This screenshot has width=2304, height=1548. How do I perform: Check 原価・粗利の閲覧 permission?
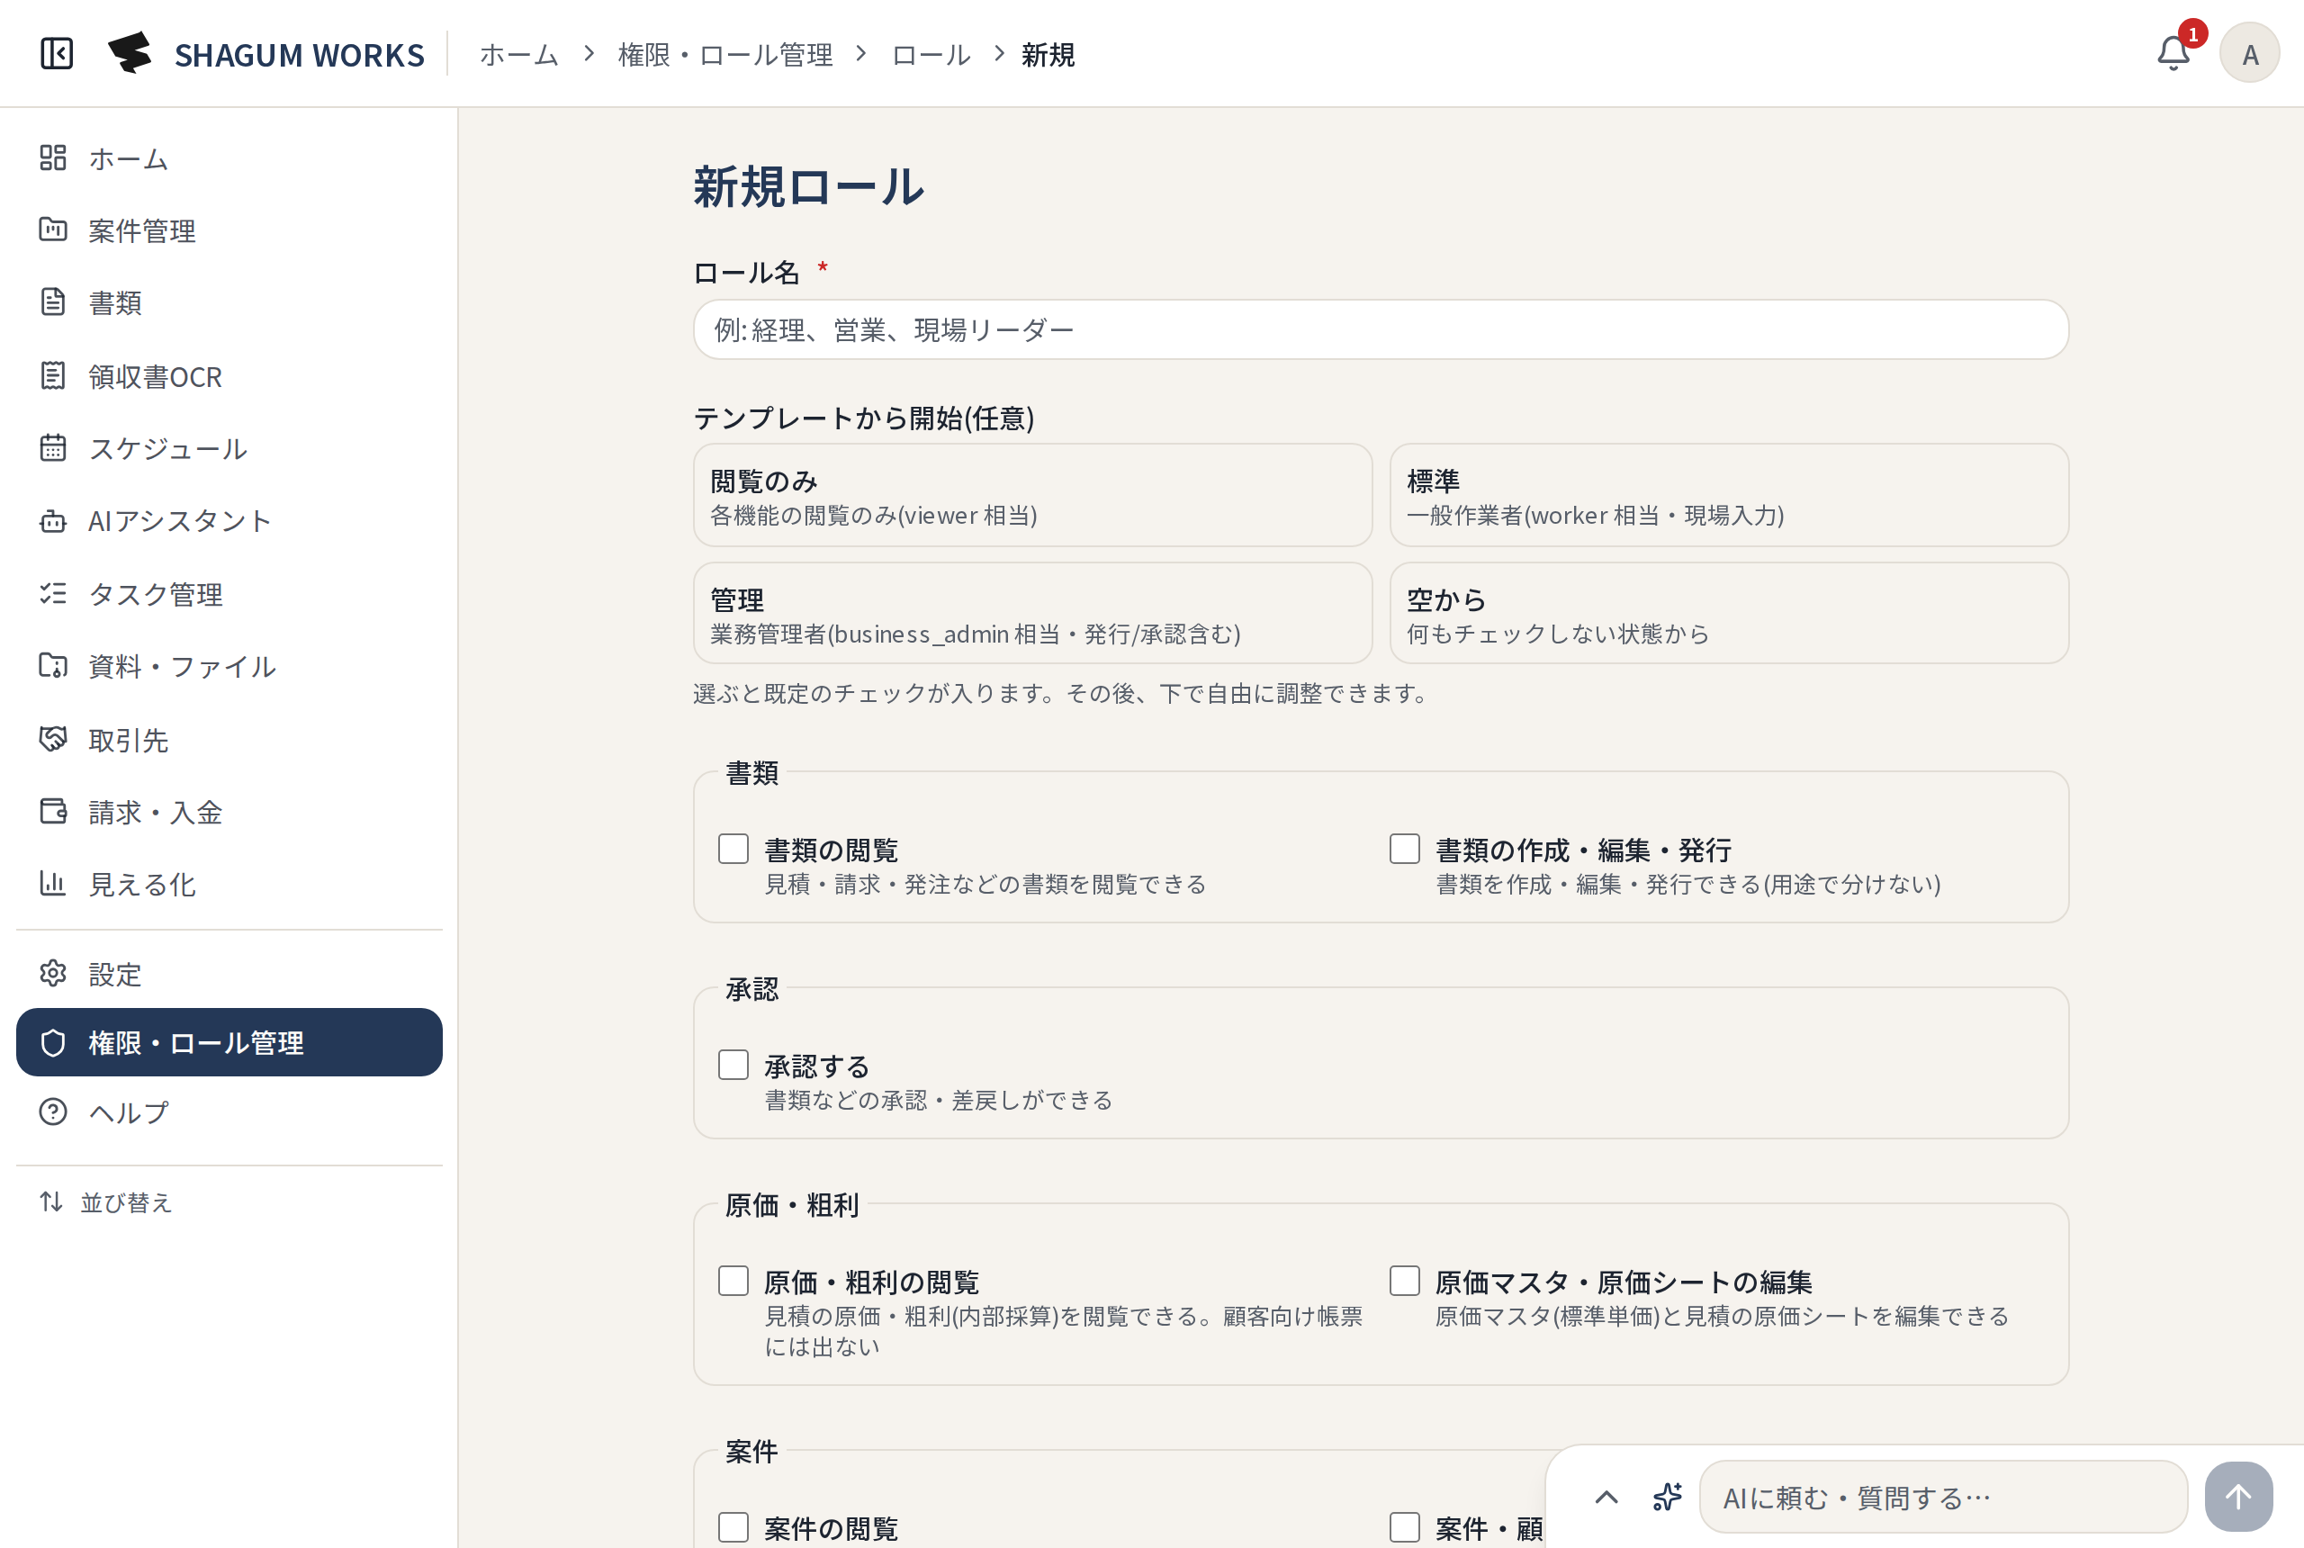pos(733,1282)
